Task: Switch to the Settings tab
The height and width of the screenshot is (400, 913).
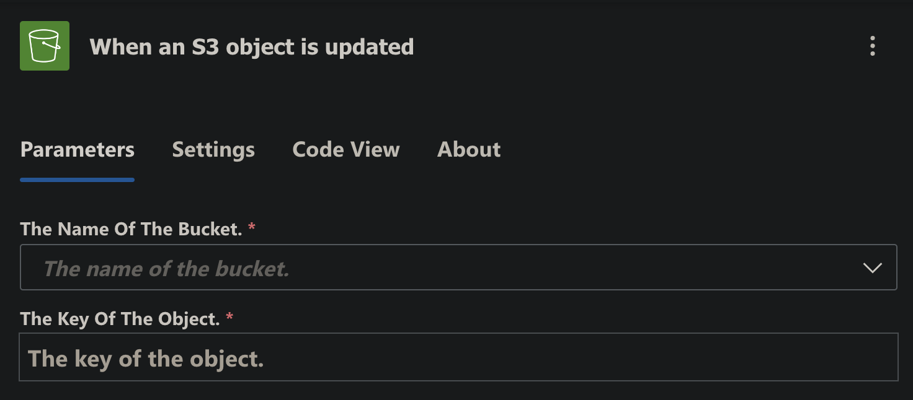Action: 213,149
